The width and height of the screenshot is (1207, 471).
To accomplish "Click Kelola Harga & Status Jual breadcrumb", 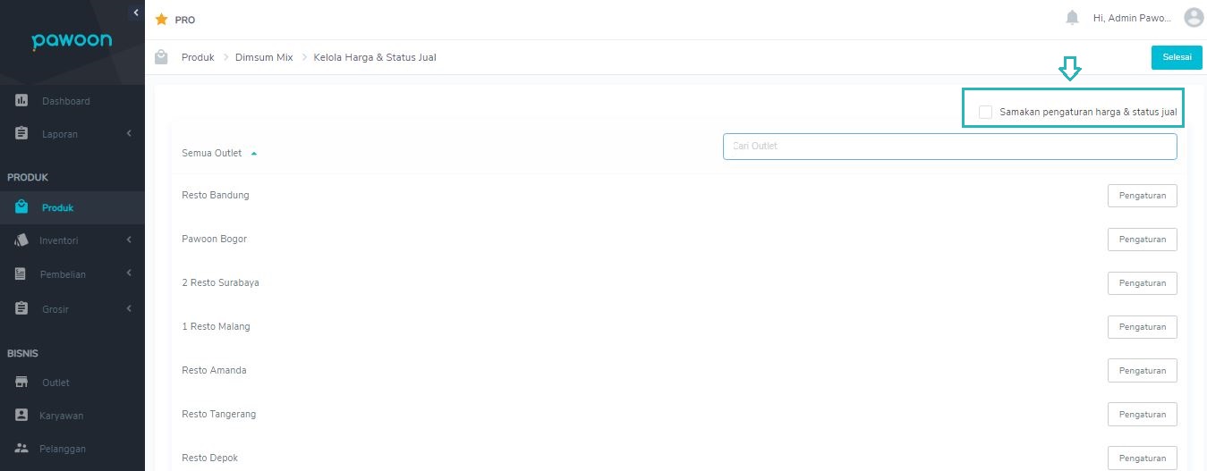I will coord(375,57).
